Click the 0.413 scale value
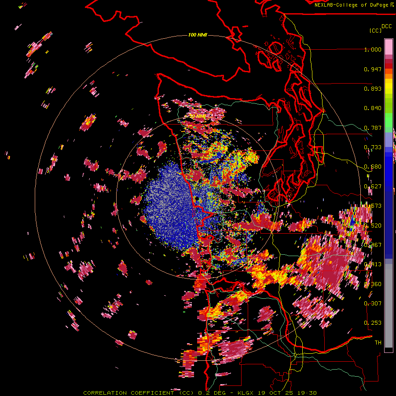 373,264
